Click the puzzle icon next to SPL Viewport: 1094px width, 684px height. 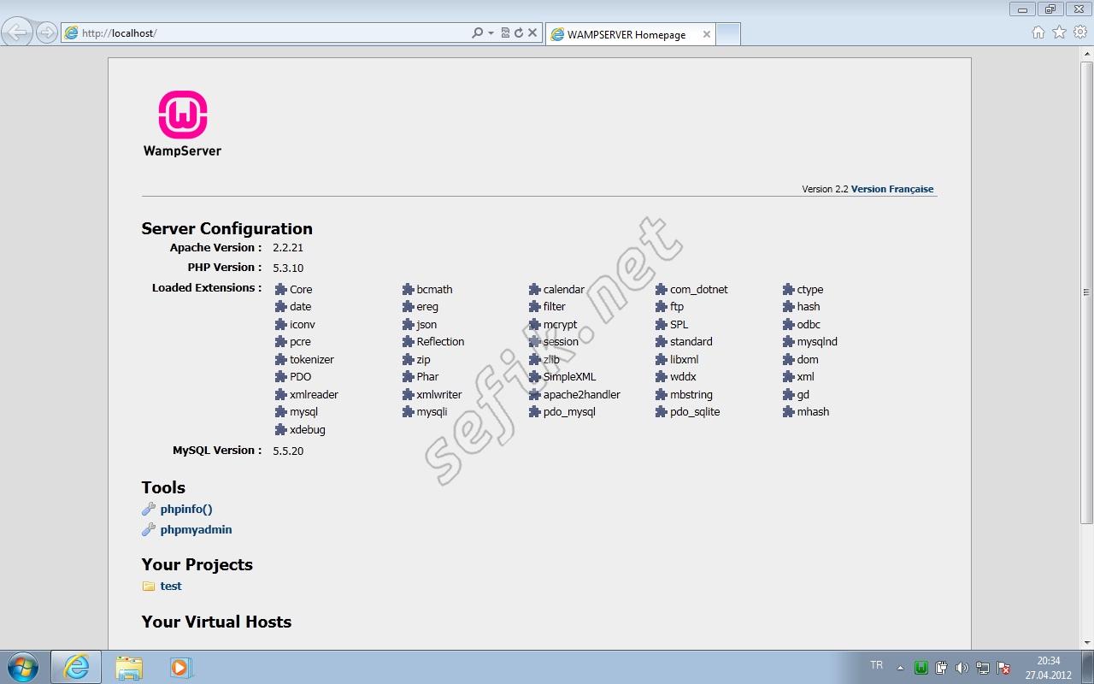click(662, 324)
